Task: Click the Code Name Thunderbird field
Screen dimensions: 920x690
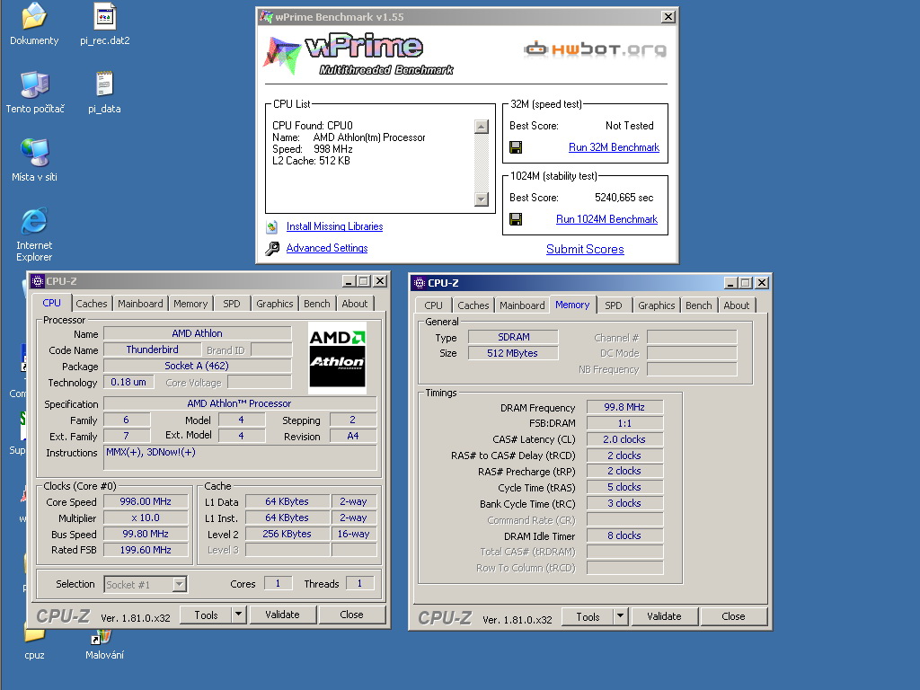Action: coord(152,349)
